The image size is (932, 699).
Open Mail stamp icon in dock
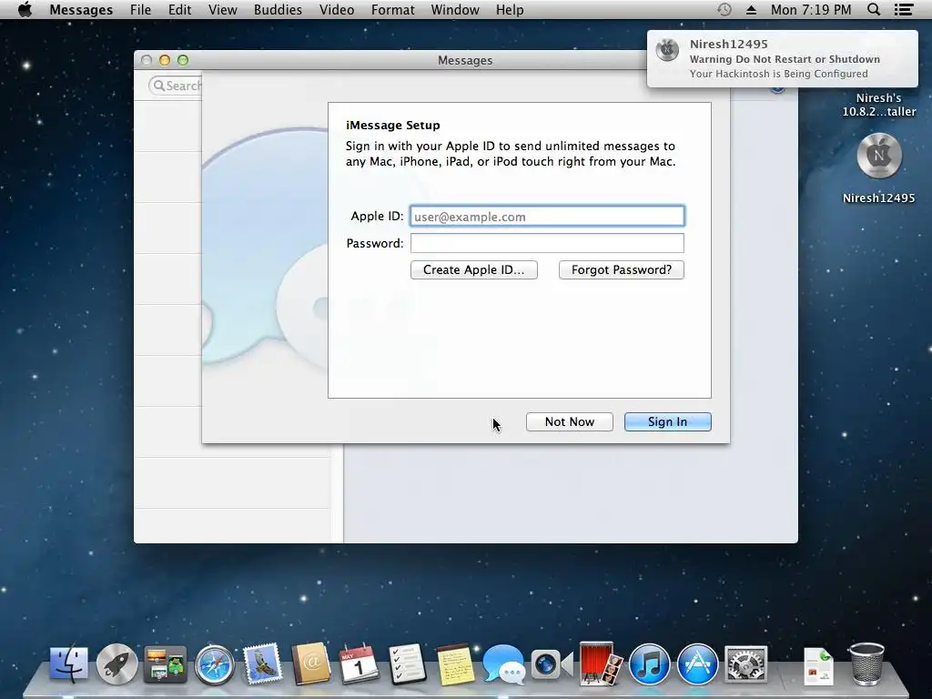click(262, 664)
